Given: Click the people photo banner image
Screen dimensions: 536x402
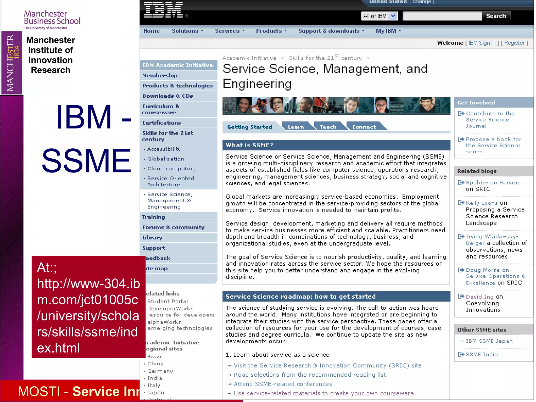Looking at the screenshot, I should tap(336, 106).
